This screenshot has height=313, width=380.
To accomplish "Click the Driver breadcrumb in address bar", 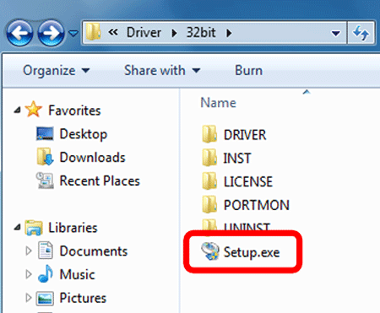I will click(144, 33).
